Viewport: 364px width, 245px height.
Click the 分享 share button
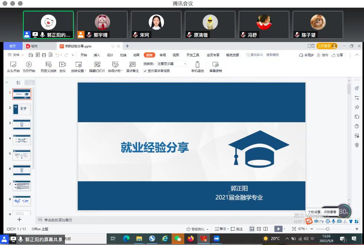(337, 55)
